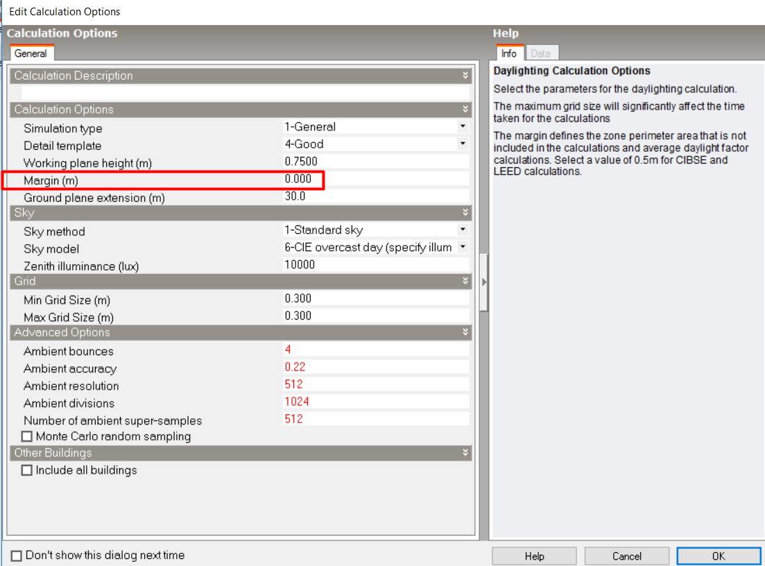This screenshot has height=566, width=765.
Task: Edit Number of ambient super-samples value
Action: 376,419
